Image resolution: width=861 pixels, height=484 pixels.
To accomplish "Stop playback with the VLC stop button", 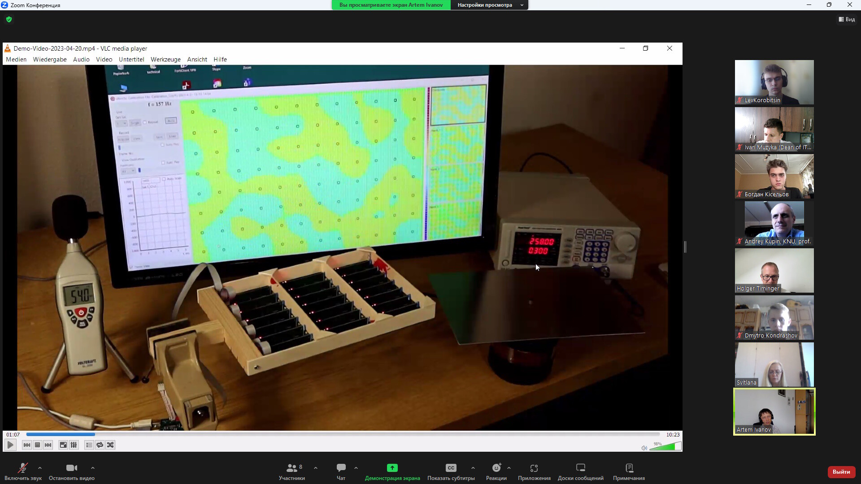I will pos(38,445).
